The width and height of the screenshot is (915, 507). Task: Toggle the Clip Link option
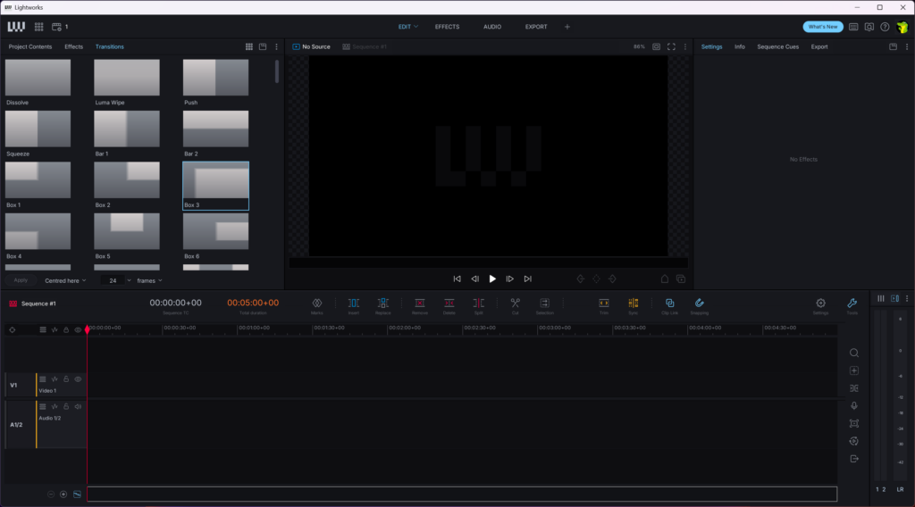tap(670, 303)
